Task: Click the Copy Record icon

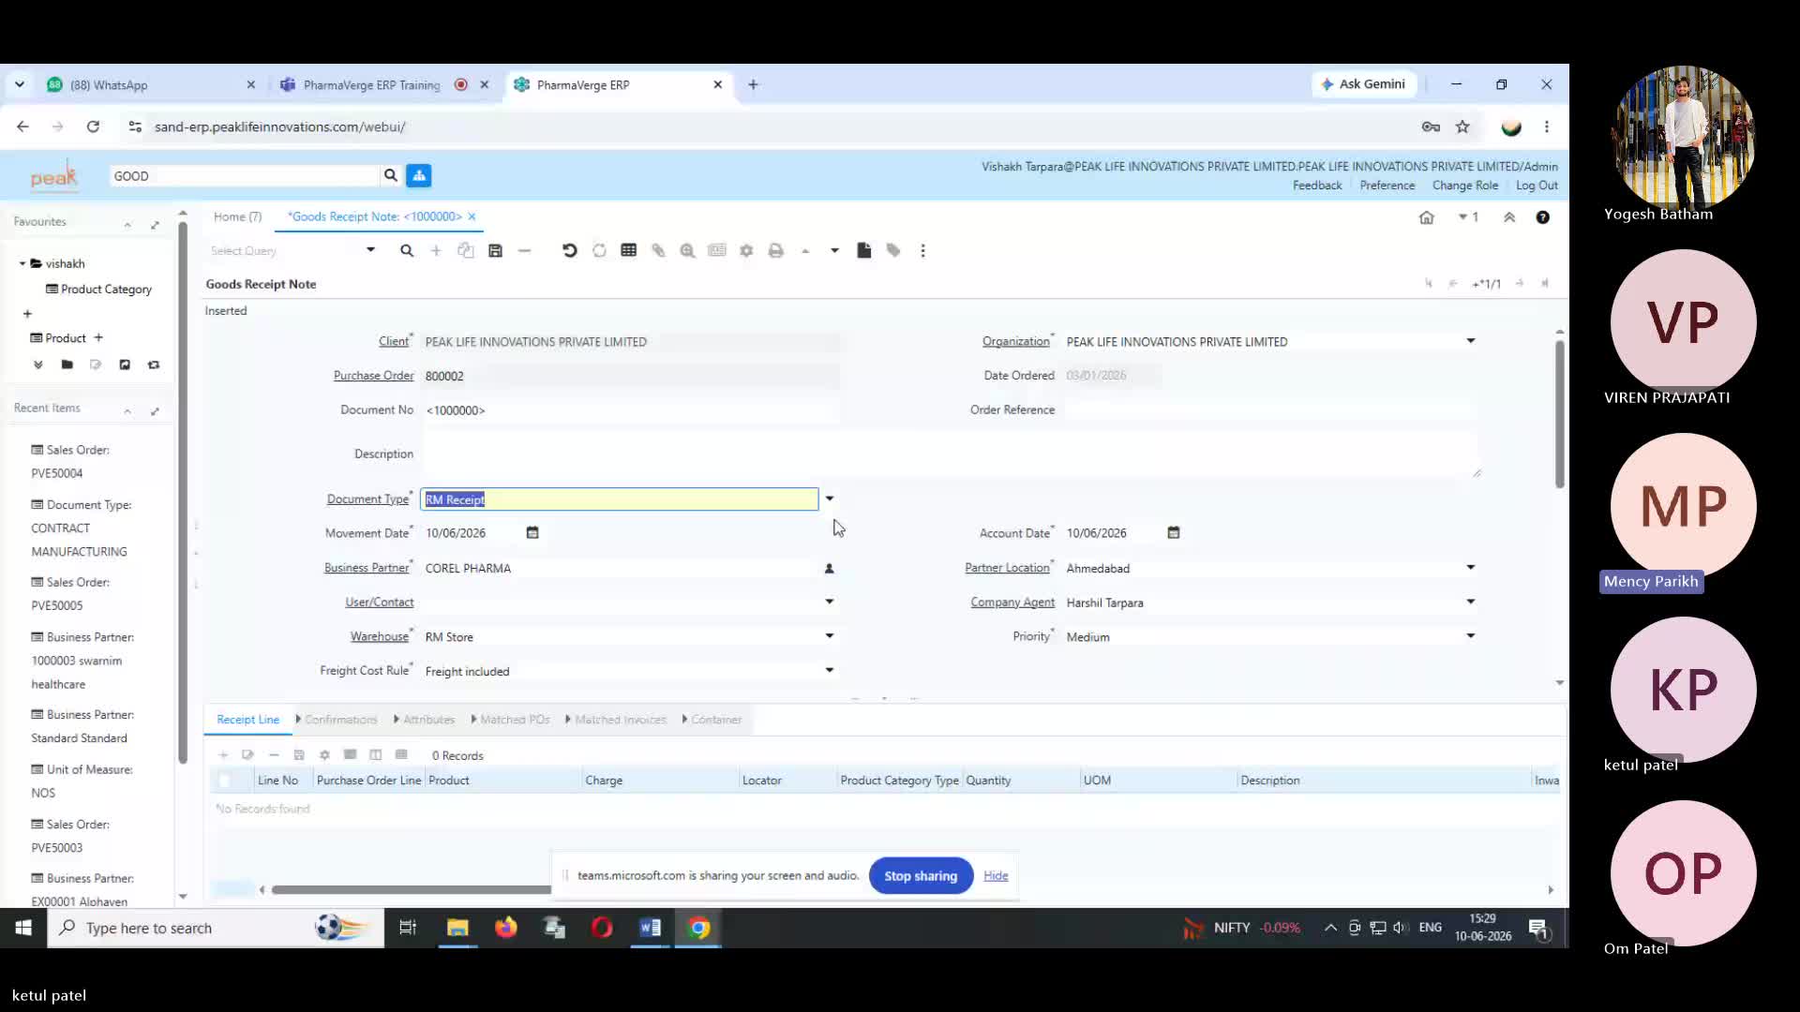Action: [x=465, y=250]
